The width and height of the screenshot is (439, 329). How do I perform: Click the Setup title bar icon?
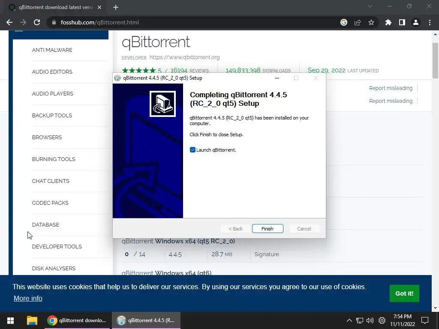pyautogui.click(x=117, y=78)
